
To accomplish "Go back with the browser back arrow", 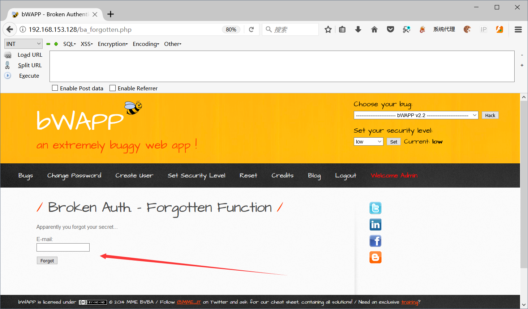I will click(10, 30).
